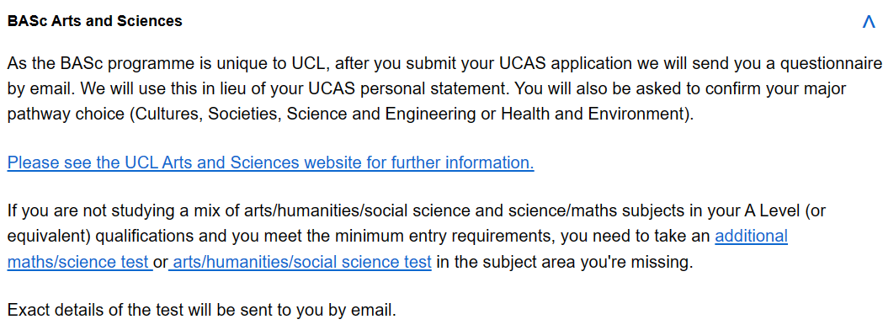
Task: Click the 'maths/science test' link text
Action: (78, 262)
